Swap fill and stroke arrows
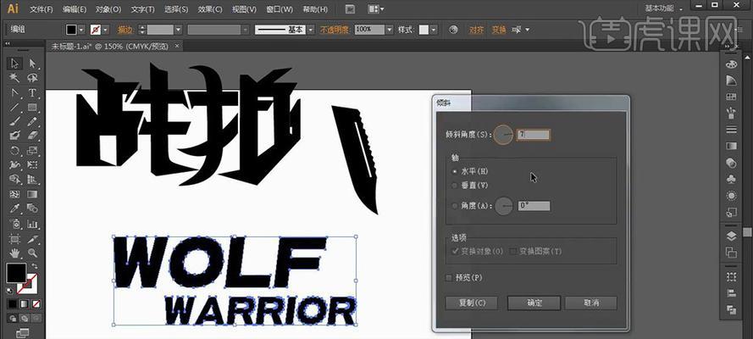Screen dimensions: 753x339 pos(35,266)
